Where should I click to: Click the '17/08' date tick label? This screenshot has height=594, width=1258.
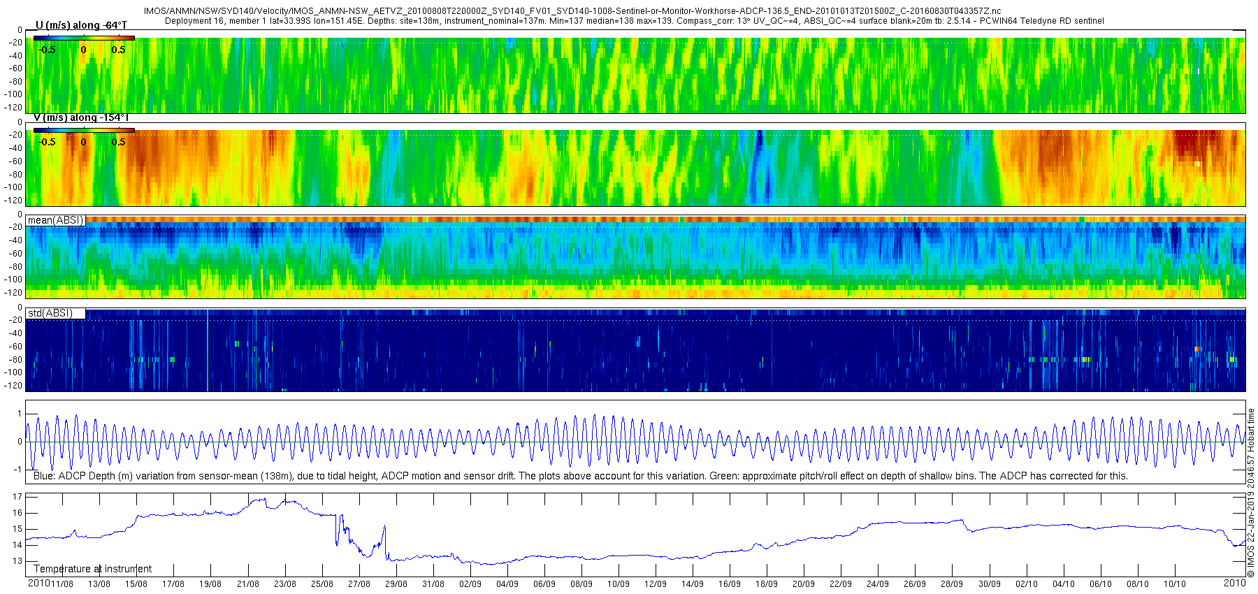pos(173,584)
